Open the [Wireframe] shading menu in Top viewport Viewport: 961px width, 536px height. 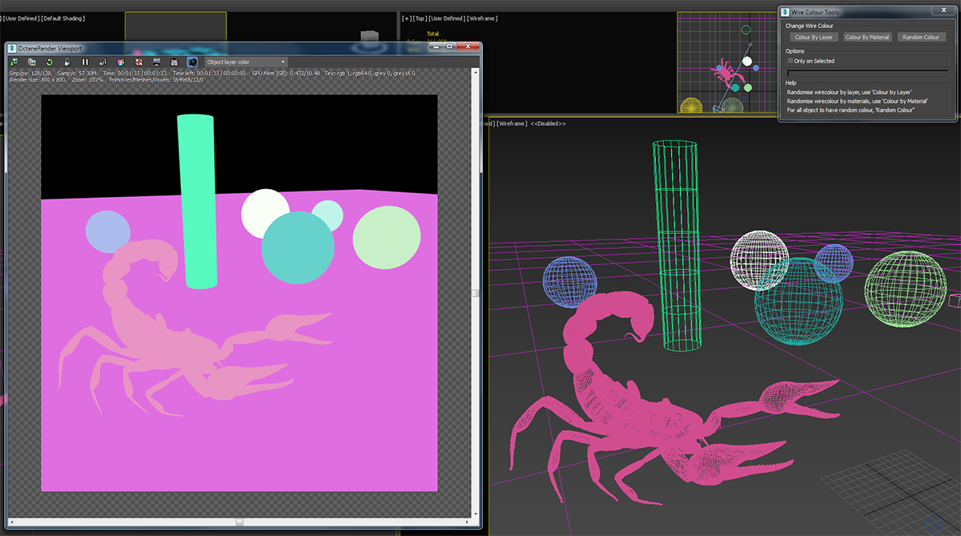[x=483, y=18]
